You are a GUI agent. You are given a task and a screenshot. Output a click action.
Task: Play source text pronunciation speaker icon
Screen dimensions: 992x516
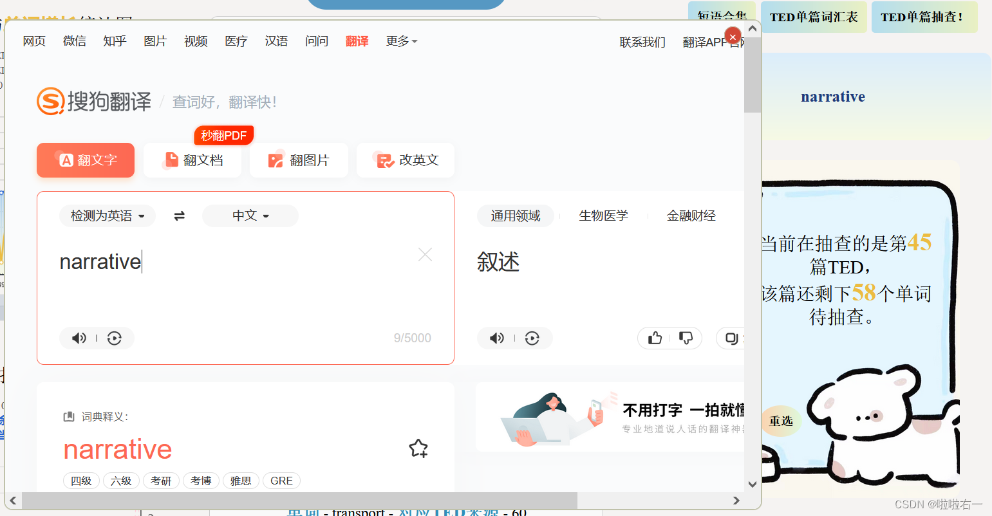pos(79,338)
